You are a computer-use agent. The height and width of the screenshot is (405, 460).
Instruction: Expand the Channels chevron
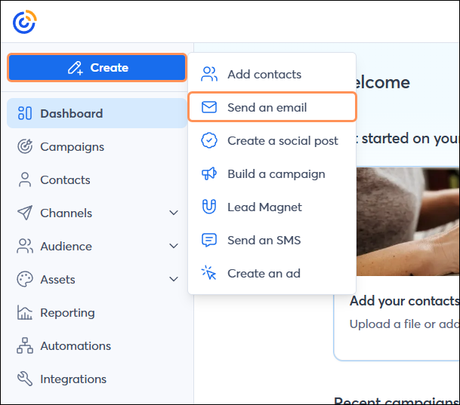pos(174,213)
